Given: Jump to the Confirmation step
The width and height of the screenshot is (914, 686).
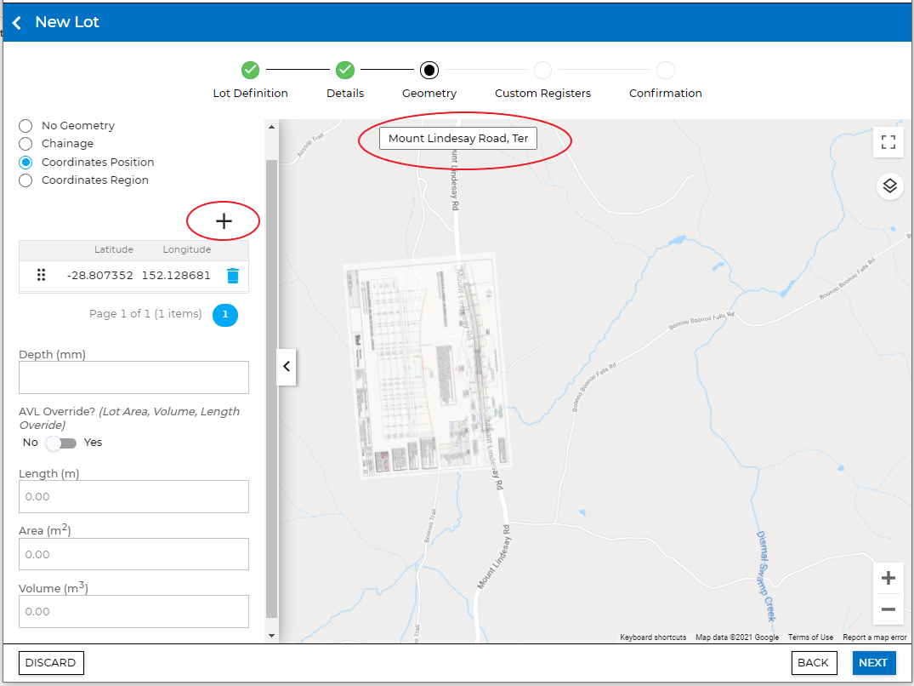Looking at the screenshot, I should [665, 71].
